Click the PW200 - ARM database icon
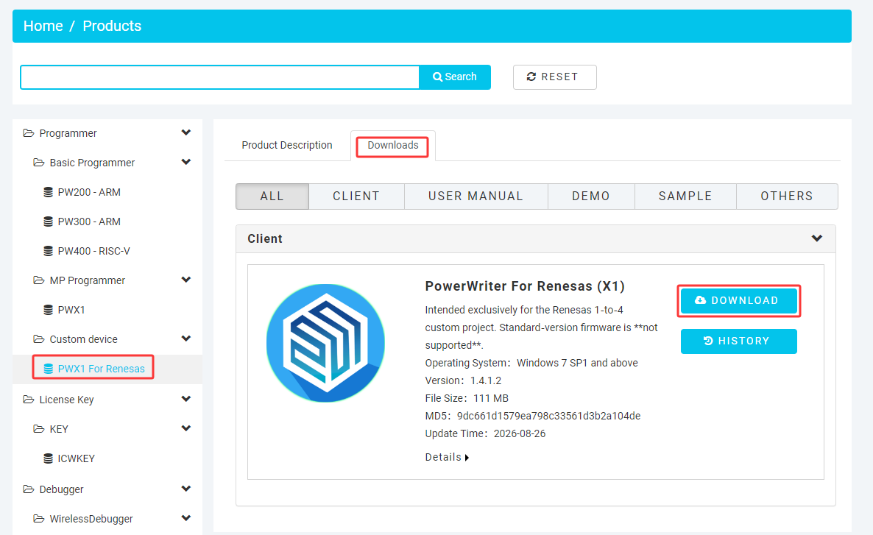Image resolution: width=873 pixels, height=535 pixels. click(49, 192)
